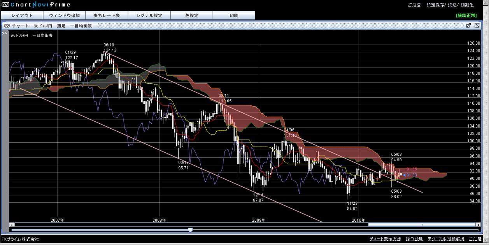The height and width of the screenshot is (245, 489).
Task: Open the チャート表示方法 link
Action: pos(385,239)
